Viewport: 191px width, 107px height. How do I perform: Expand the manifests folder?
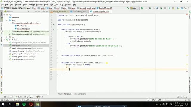pos(7,18)
